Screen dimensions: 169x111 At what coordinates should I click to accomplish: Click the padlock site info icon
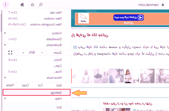pos(163,5)
